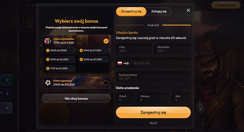Click the bottom play arrow in left sidebar
Image resolution: width=244 pixels, height=132 pixels.
pos(8,108)
